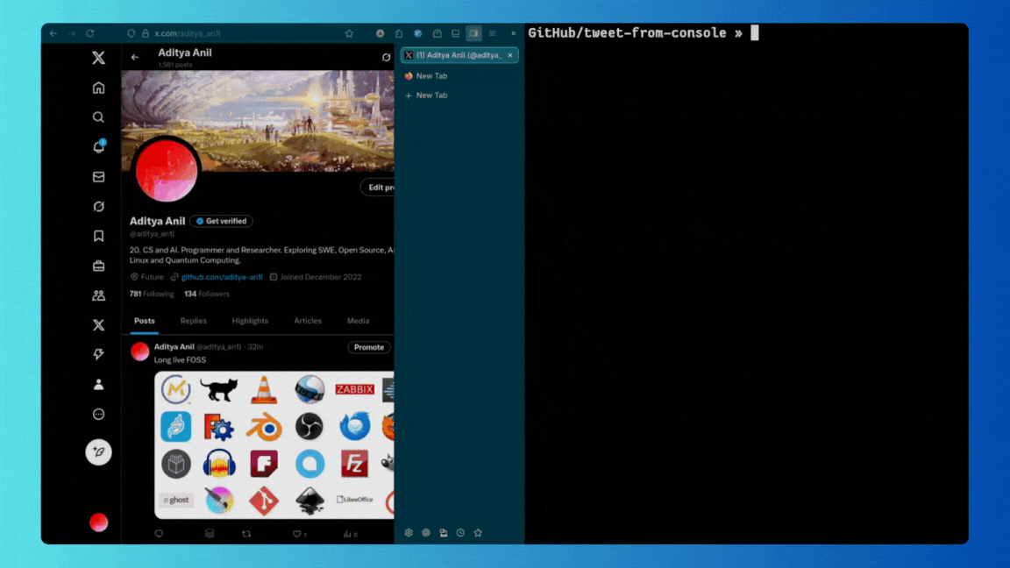This screenshot has width=1010, height=568.
Task: Reload the page in browser toolbar
Action: pos(90,33)
